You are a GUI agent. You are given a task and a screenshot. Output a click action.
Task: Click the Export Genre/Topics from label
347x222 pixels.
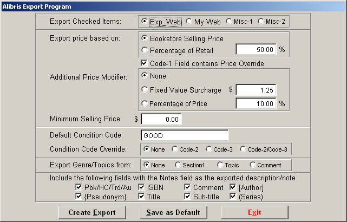90,165
